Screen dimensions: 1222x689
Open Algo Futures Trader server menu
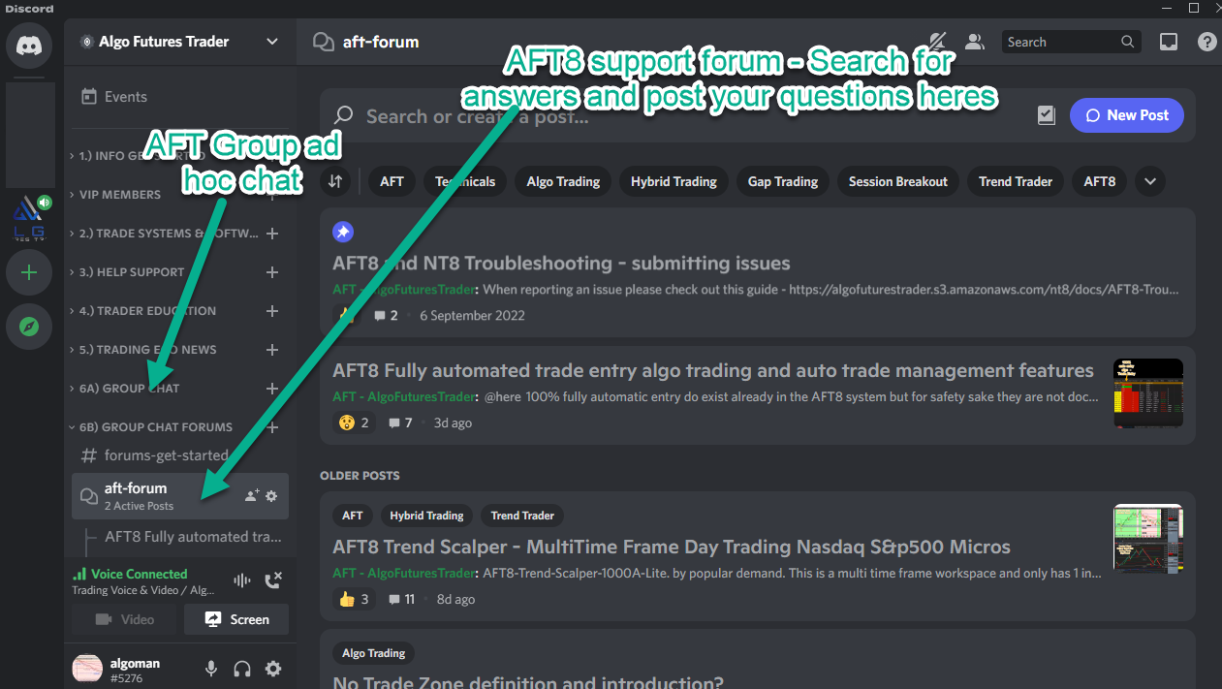(180, 42)
